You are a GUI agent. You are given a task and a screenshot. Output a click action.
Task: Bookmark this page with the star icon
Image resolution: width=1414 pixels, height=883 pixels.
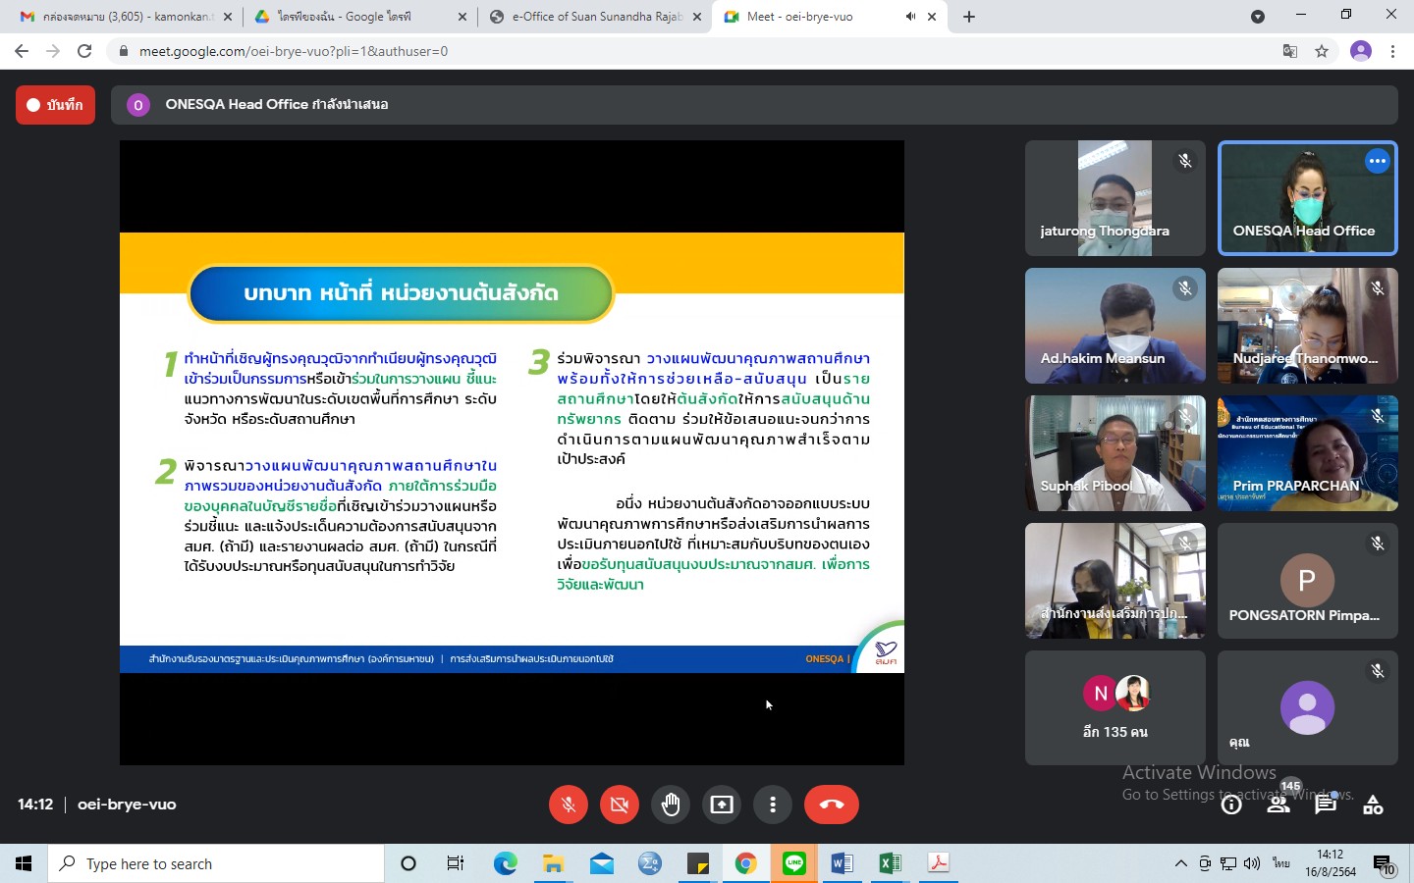(1322, 51)
